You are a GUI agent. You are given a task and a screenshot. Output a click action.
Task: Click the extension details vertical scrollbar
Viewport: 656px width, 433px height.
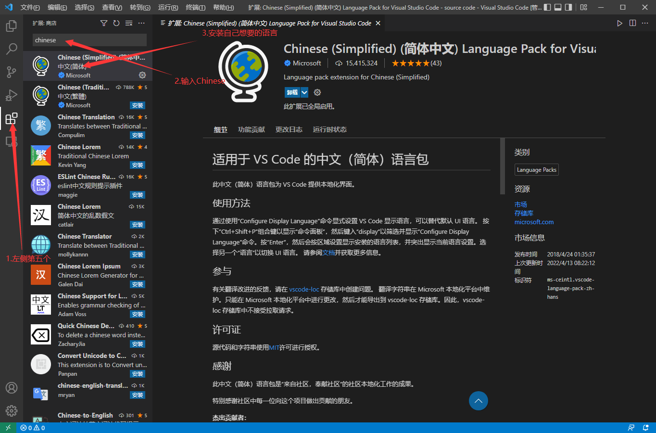[x=503, y=166]
